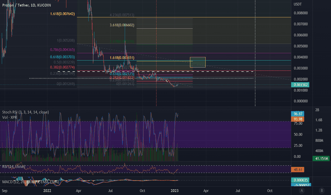Select the yellow target rectangle drawing
Image resolution: width=331 pixels, height=195 pixels.
coord(197,62)
